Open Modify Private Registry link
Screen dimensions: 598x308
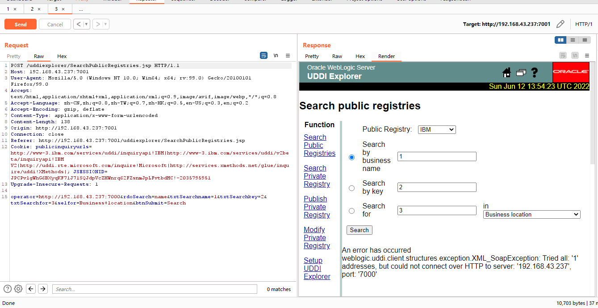[x=317, y=237]
